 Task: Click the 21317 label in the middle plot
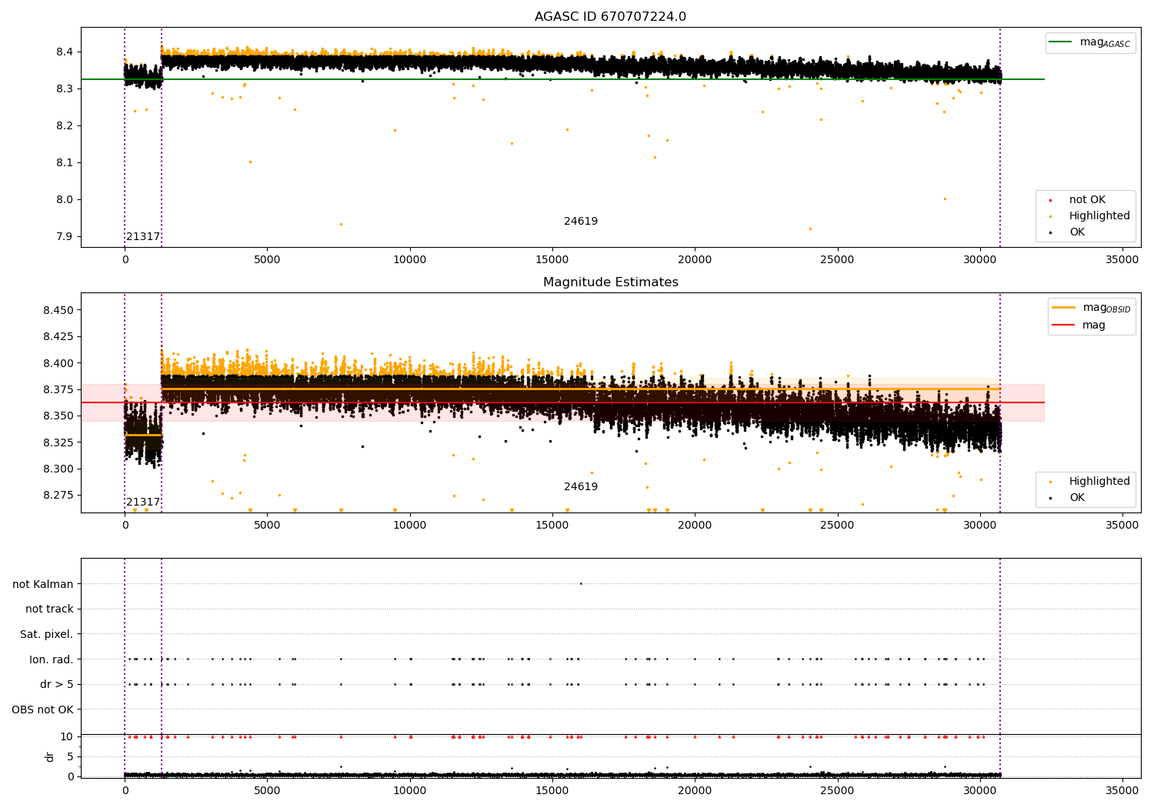pyautogui.click(x=143, y=502)
